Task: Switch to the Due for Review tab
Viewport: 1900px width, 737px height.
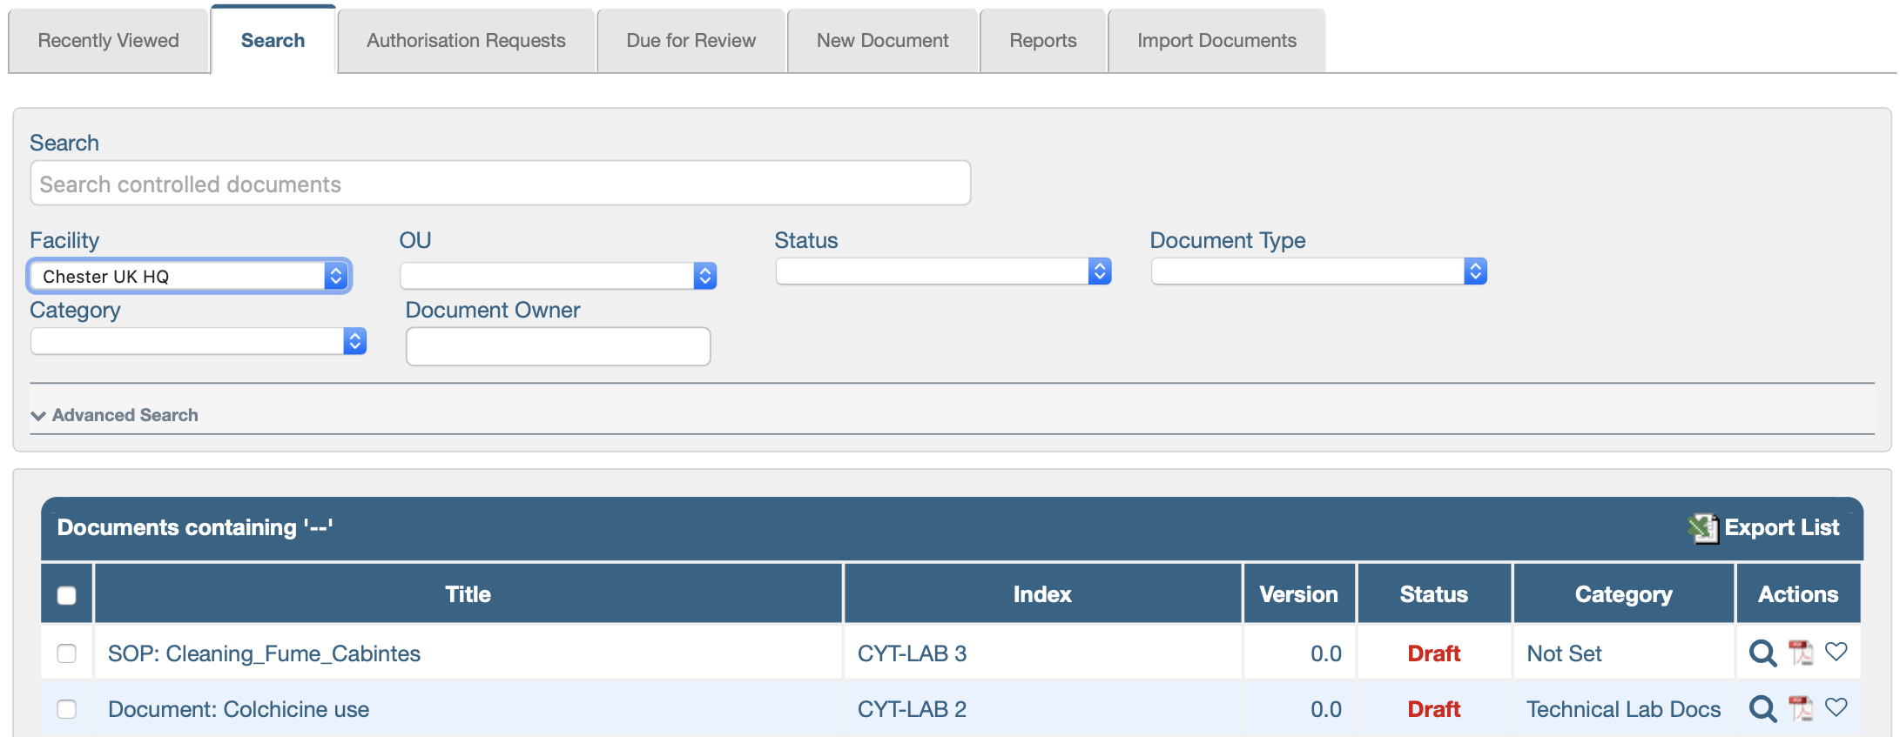Action: click(x=691, y=41)
